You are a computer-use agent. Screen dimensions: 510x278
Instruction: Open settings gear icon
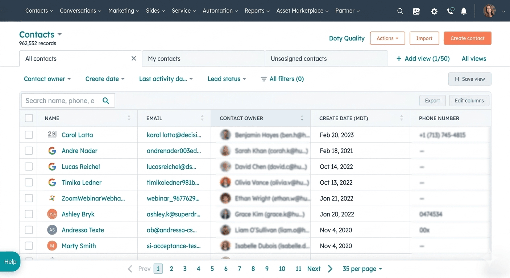pyautogui.click(x=434, y=11)
